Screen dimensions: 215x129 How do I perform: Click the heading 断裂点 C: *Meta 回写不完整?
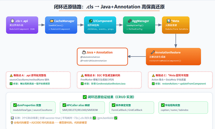(x=172, y=75)
